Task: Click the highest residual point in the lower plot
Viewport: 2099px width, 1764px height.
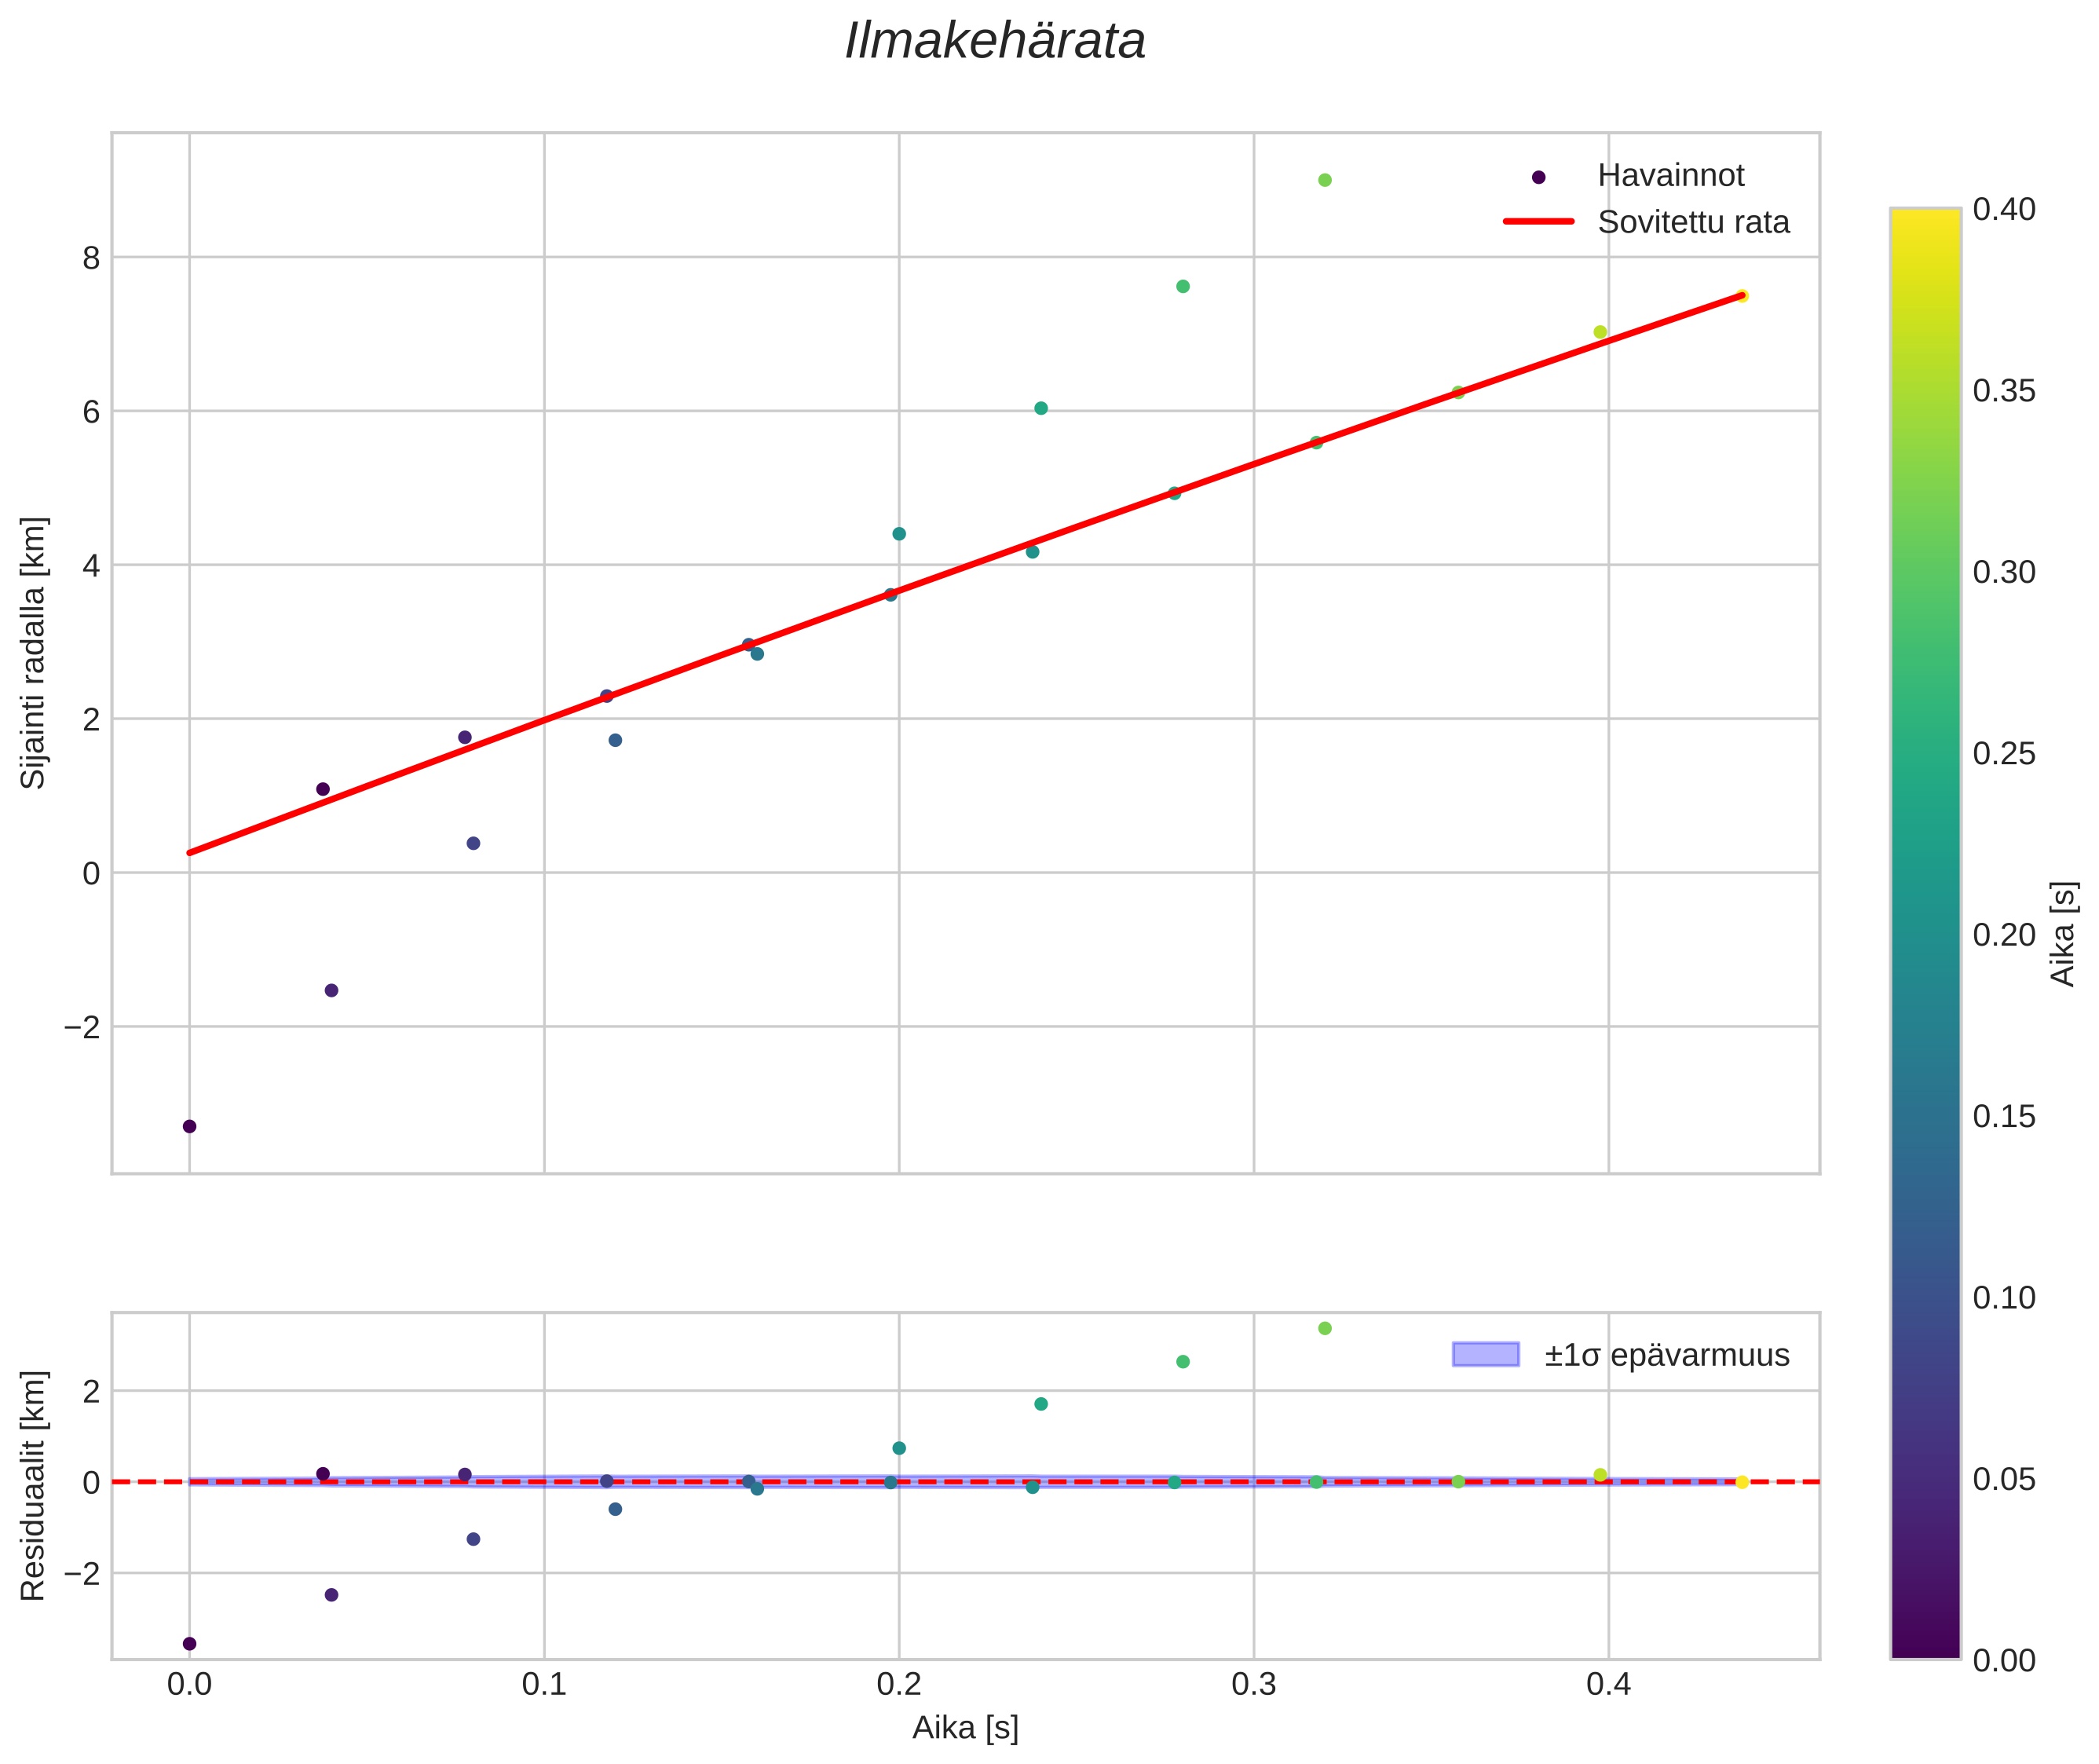Action: click(1324, 1328)
